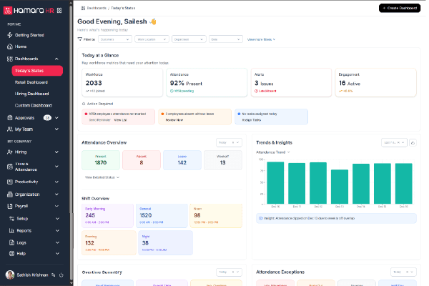The image size is (429, 286).
Task: Click the Reports bar chart icon
Action: pyautogui.click(x=11, y=230)
